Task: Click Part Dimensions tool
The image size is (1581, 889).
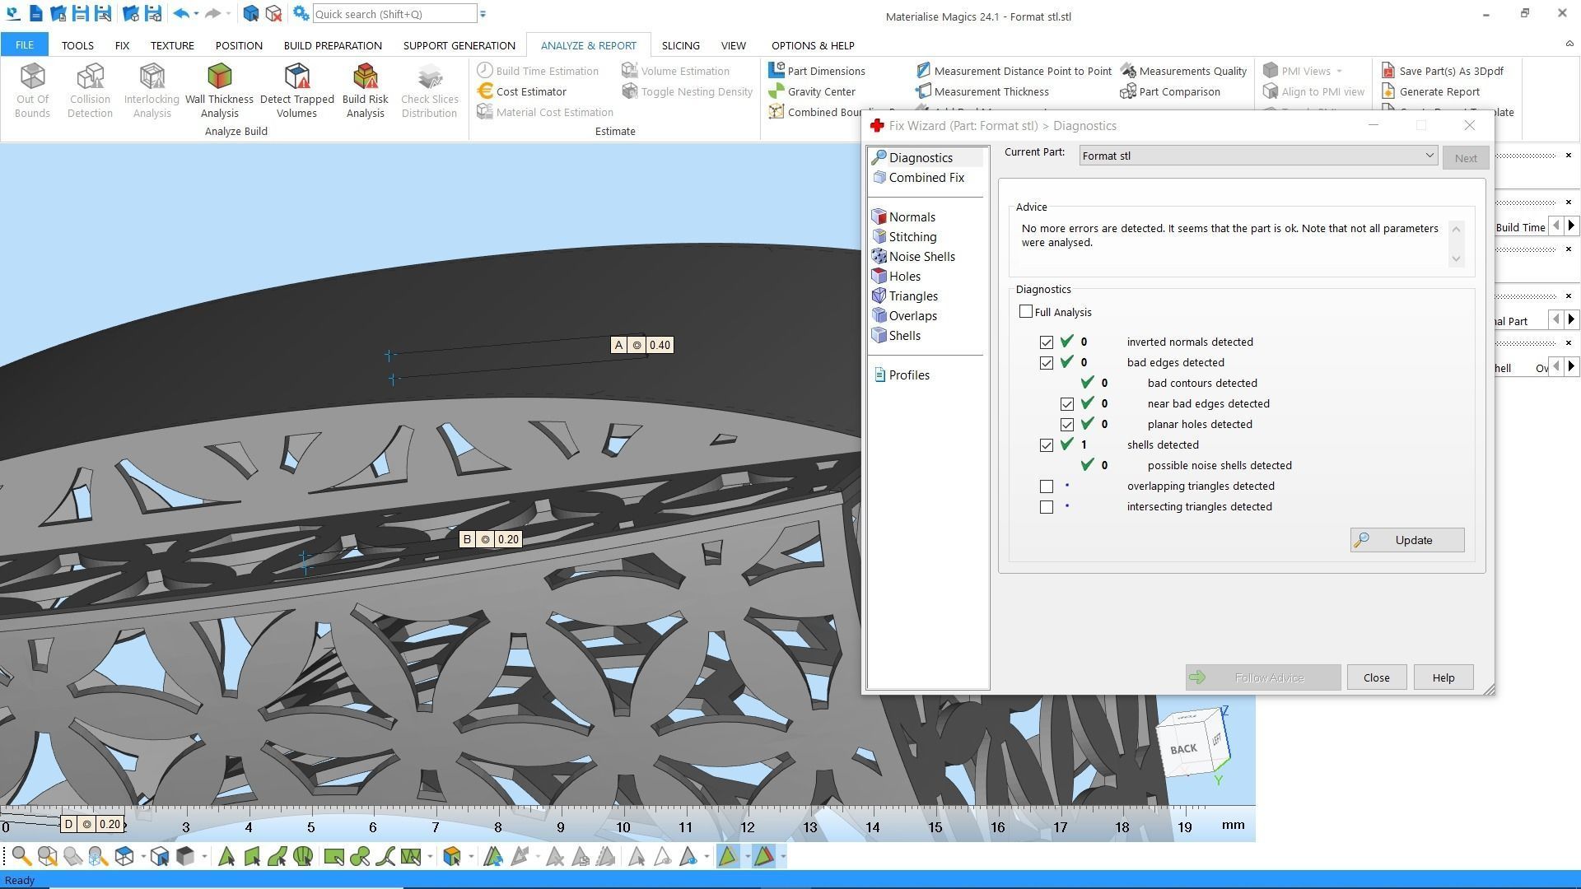Action: [x=825, y=71]
